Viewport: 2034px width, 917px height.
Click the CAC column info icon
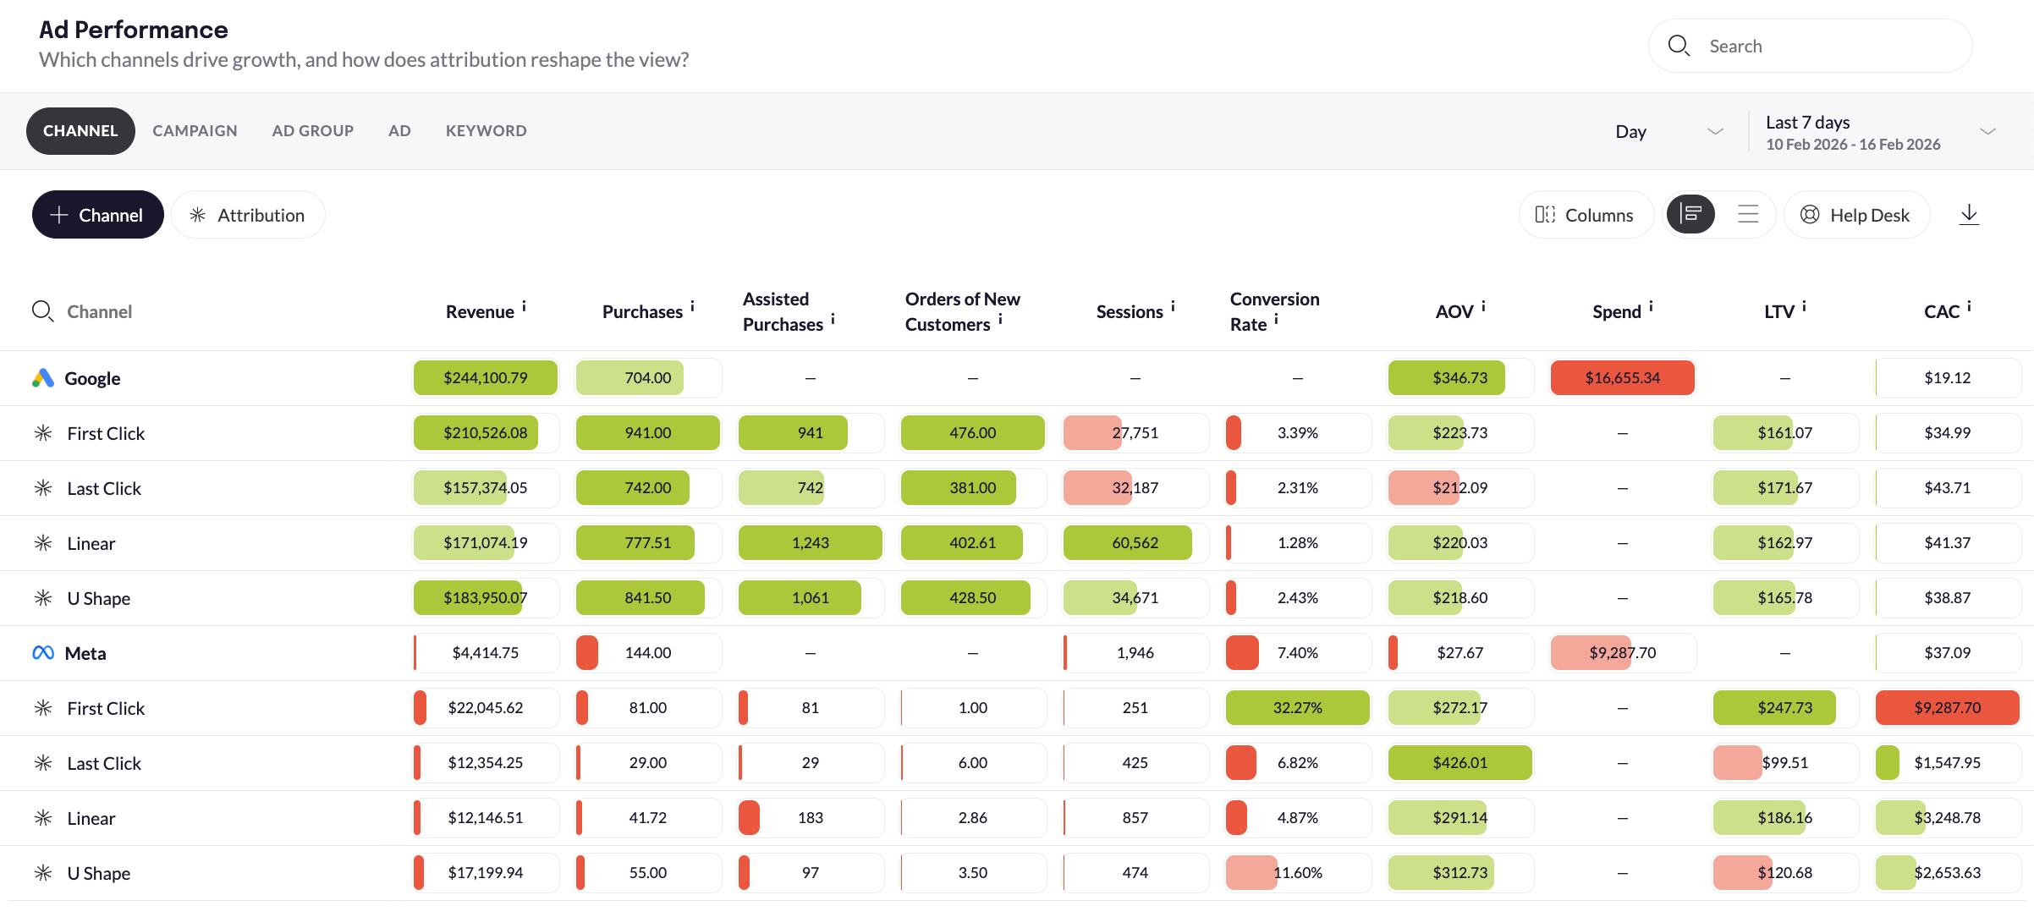pos(1969,306)
